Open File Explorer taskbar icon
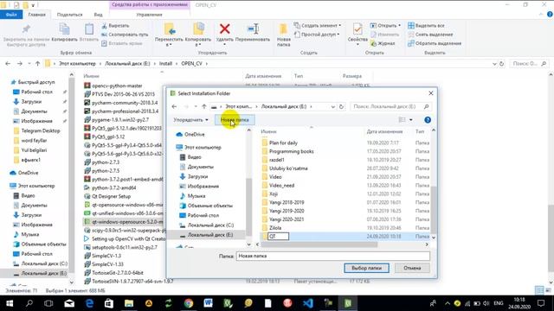The width and height of the screenshot is (554, 311). coord(129,303)
